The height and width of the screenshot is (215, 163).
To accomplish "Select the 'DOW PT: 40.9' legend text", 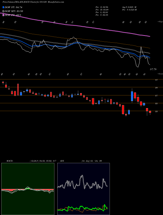I will 13,15.
